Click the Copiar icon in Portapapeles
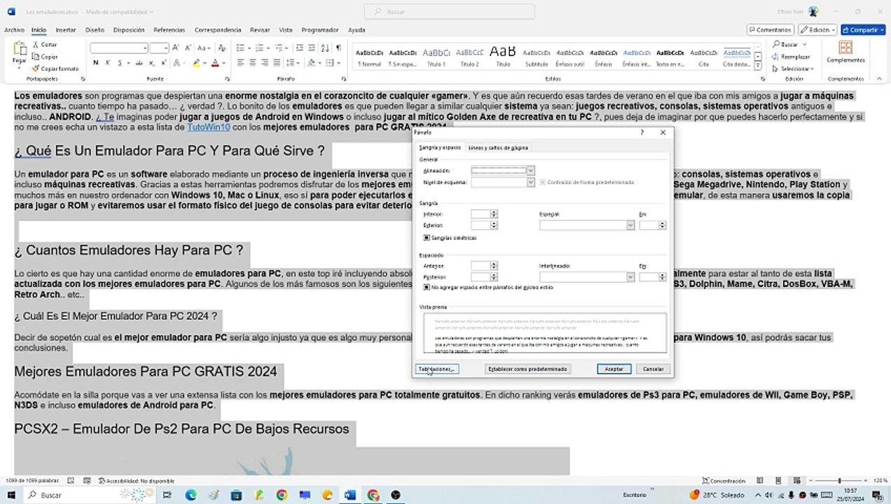 (34, 57)
